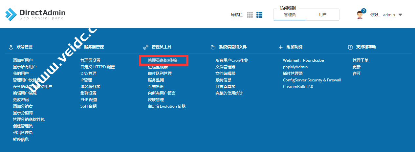Open 暂停信息
The image size is (415, 152).
click(x=21, y=139)
